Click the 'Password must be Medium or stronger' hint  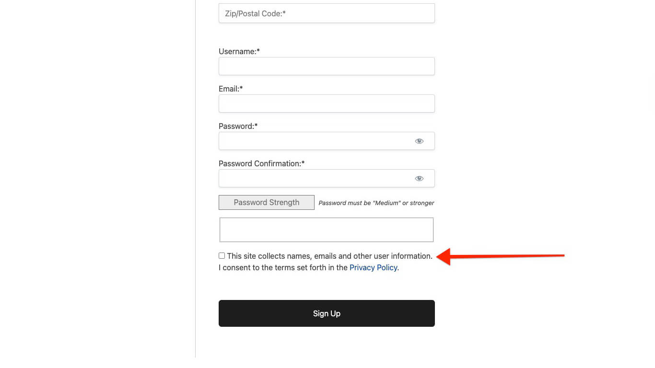[x=376, y=203]
